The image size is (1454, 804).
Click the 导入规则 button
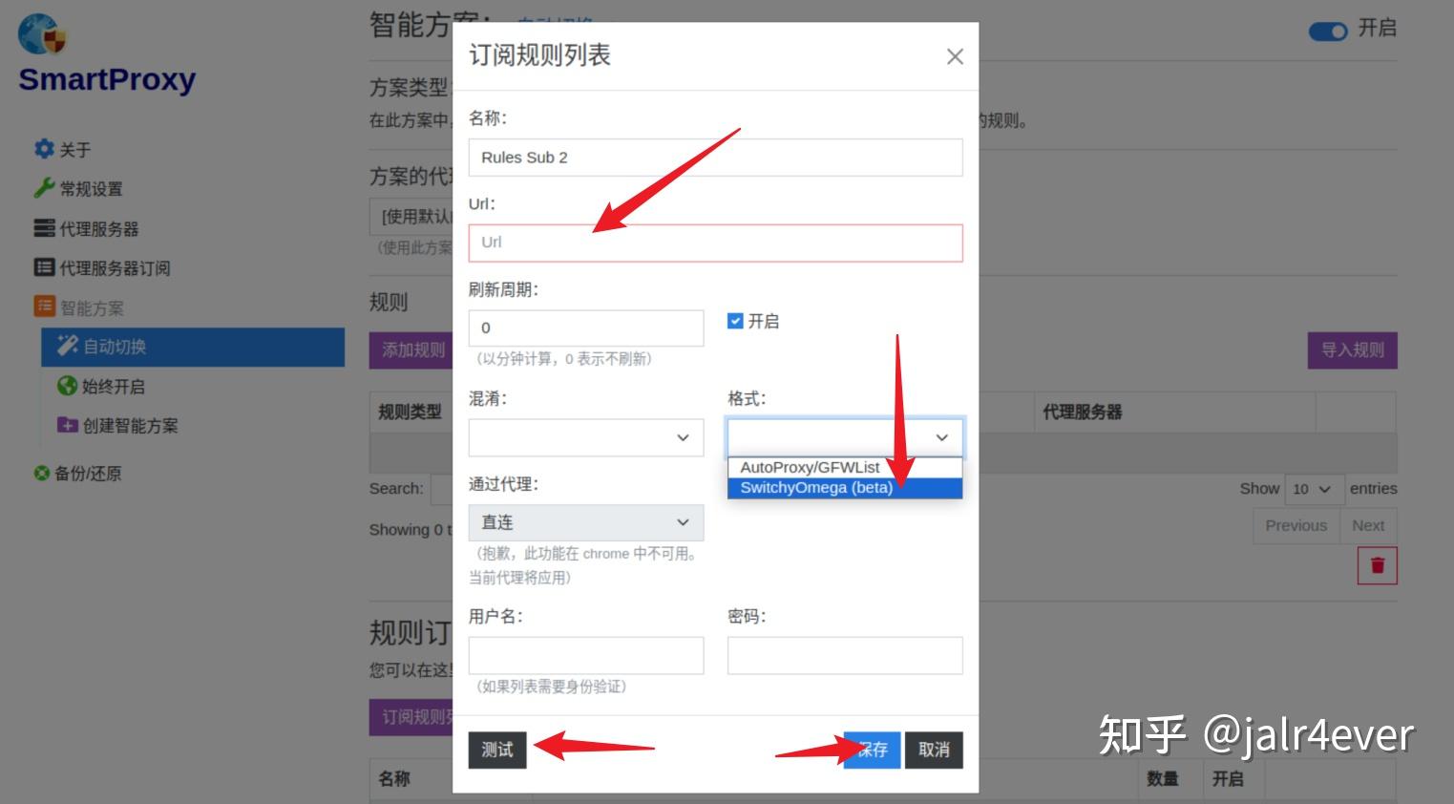click(1352, 349)
